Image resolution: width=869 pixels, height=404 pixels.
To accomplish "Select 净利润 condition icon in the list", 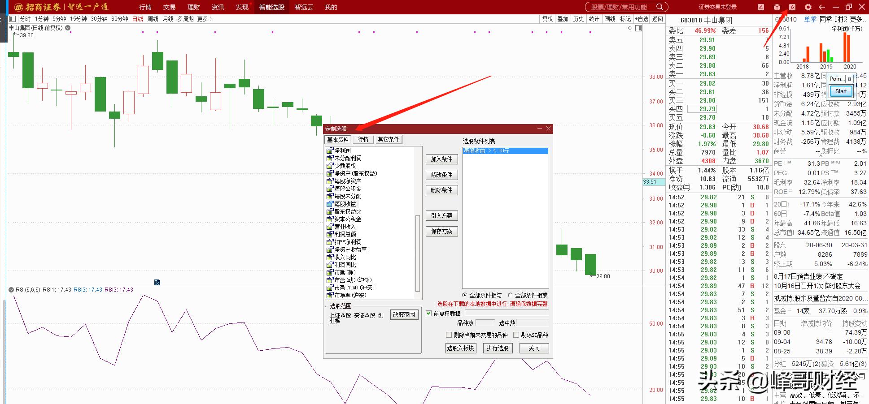I will coord(330,150).
